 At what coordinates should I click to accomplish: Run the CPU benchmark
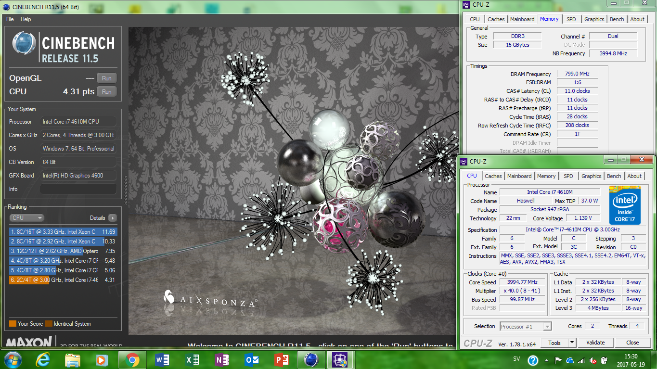107,92
